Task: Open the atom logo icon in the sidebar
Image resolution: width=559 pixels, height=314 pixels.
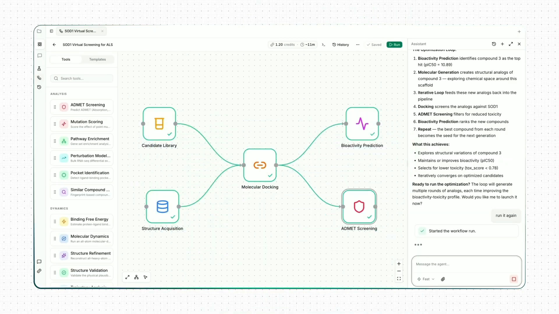Action: [40, 44]
